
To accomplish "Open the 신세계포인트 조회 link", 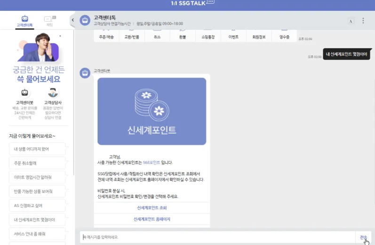I will 152,208.
